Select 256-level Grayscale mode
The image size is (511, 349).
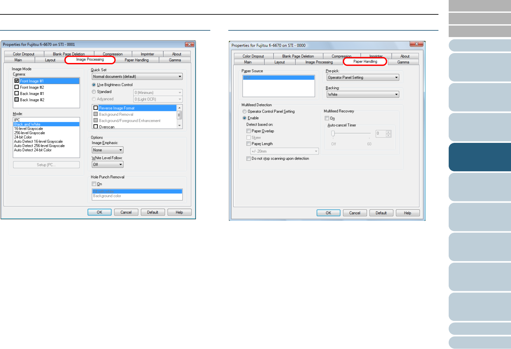pyautogui.click(x=46, y=133)
